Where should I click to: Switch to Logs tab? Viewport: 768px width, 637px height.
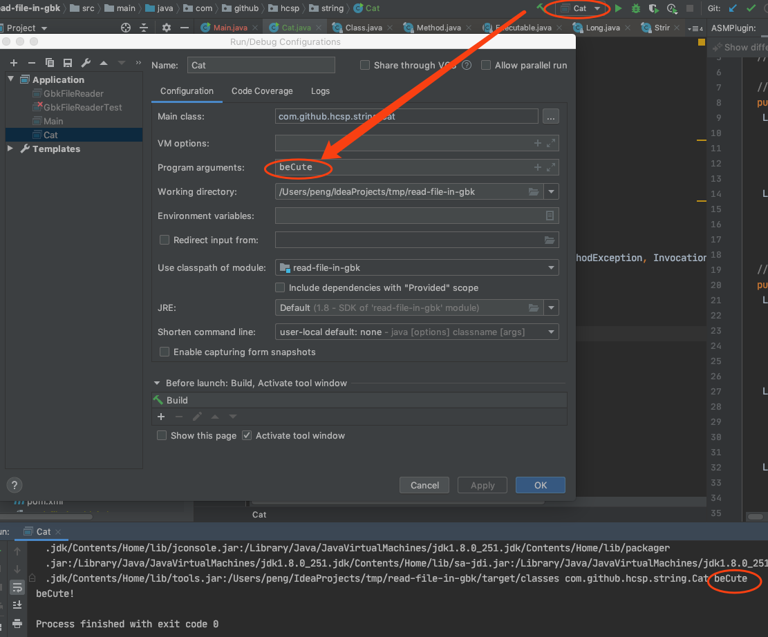(320, 91)
